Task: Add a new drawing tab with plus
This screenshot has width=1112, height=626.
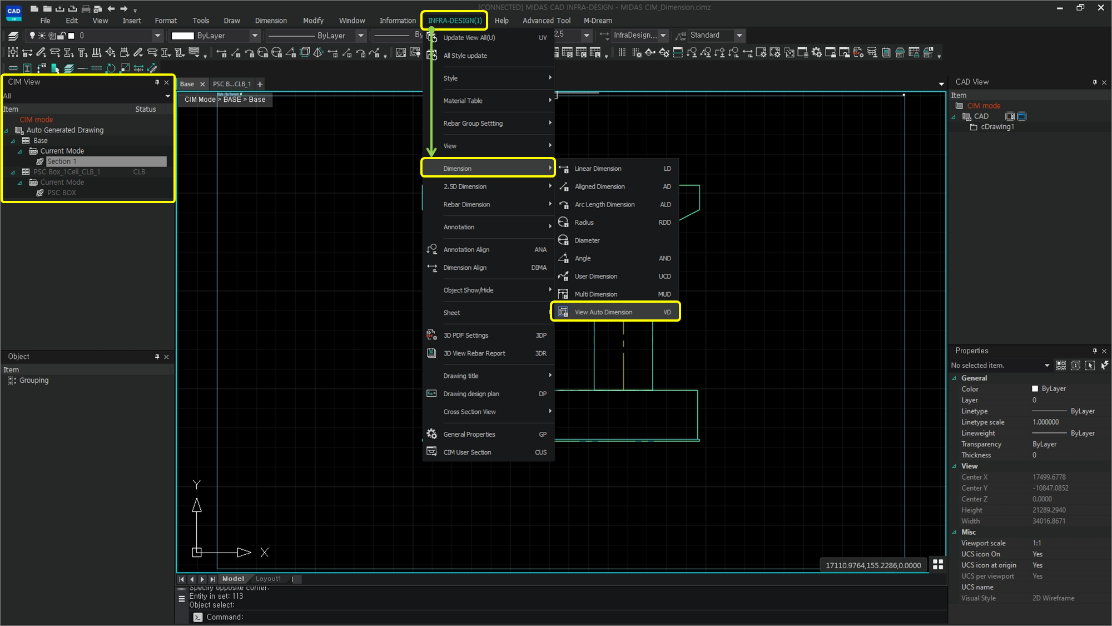Action: tap(260, 84)
